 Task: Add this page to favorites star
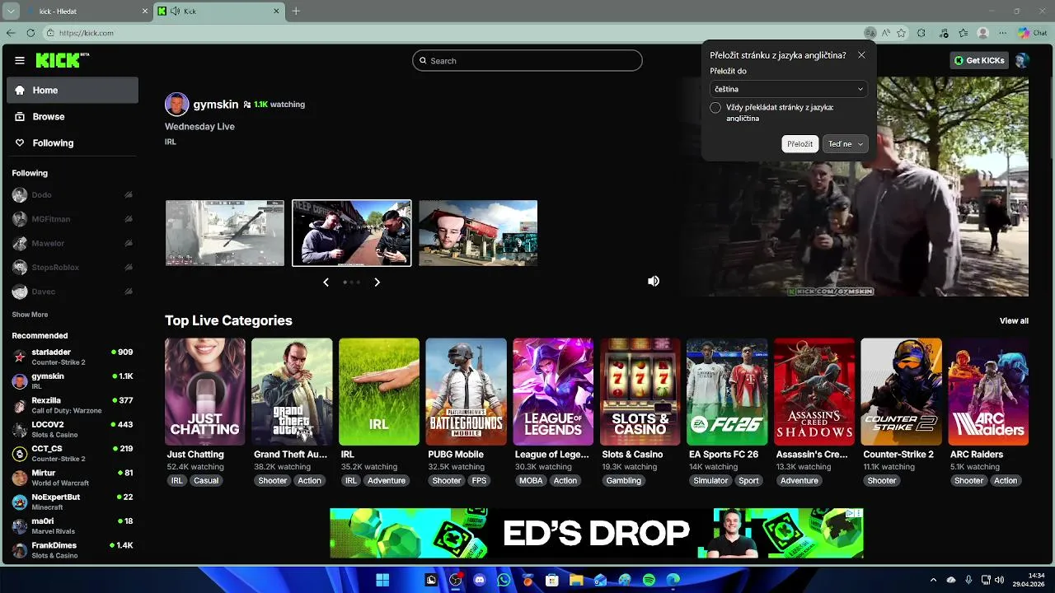point(901,33)
